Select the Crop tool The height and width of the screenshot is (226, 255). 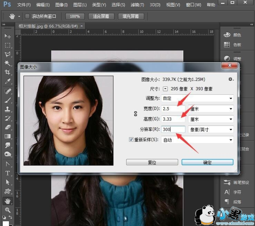point(8,72)
